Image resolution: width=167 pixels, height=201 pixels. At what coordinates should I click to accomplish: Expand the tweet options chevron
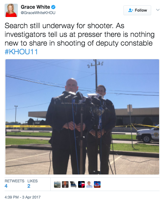158,10
